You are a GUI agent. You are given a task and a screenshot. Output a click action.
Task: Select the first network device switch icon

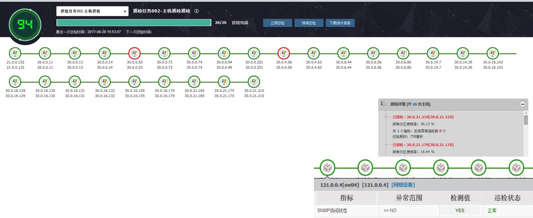point(328,168)
